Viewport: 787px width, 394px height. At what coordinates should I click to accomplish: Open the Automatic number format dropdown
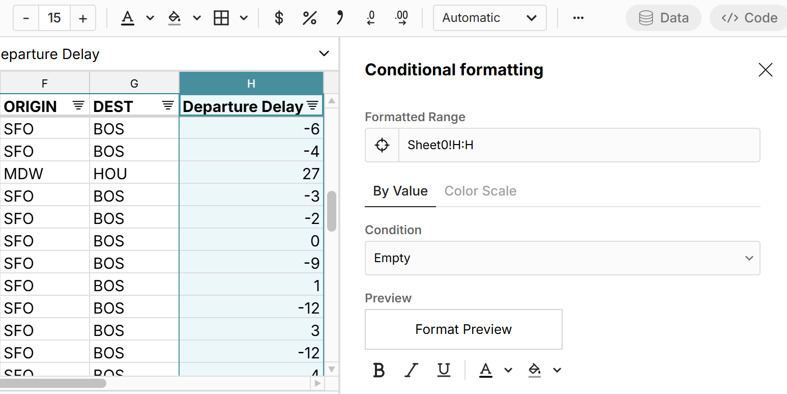point(489,18)
